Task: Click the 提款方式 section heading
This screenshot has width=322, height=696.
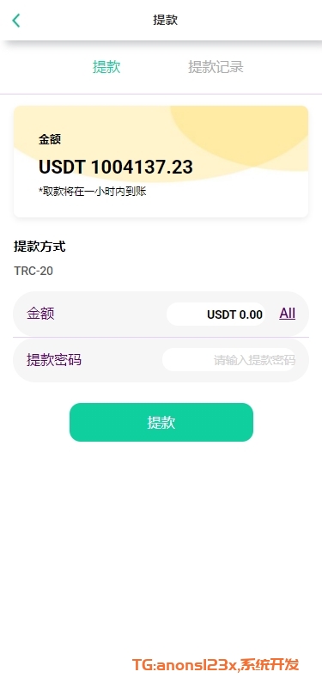Action: [39, 247]
